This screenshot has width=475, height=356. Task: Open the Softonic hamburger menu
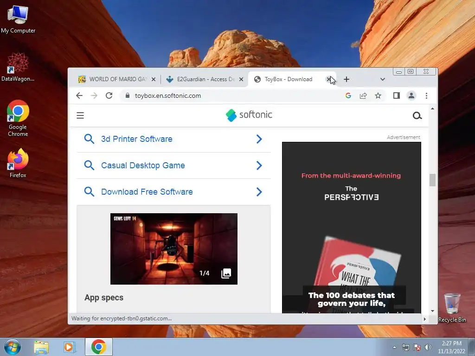pyautogui.click(x=80, y=115)
